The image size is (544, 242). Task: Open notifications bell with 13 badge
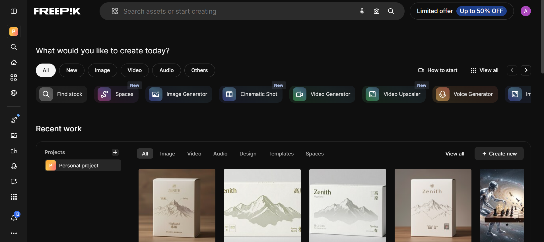pos(14,217)
